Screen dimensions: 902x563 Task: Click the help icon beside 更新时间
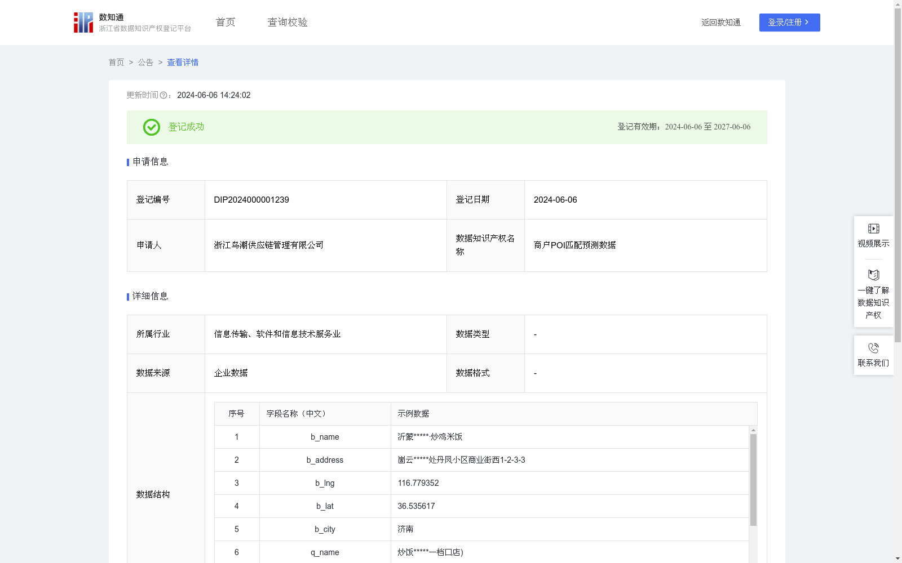[163, 96]
